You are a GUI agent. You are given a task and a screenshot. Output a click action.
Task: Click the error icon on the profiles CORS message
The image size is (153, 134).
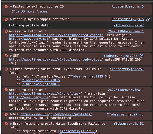pos(6,90)
